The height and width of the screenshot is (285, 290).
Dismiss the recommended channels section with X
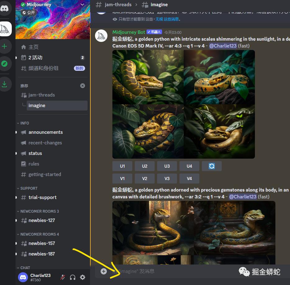(x=83, y=86)
